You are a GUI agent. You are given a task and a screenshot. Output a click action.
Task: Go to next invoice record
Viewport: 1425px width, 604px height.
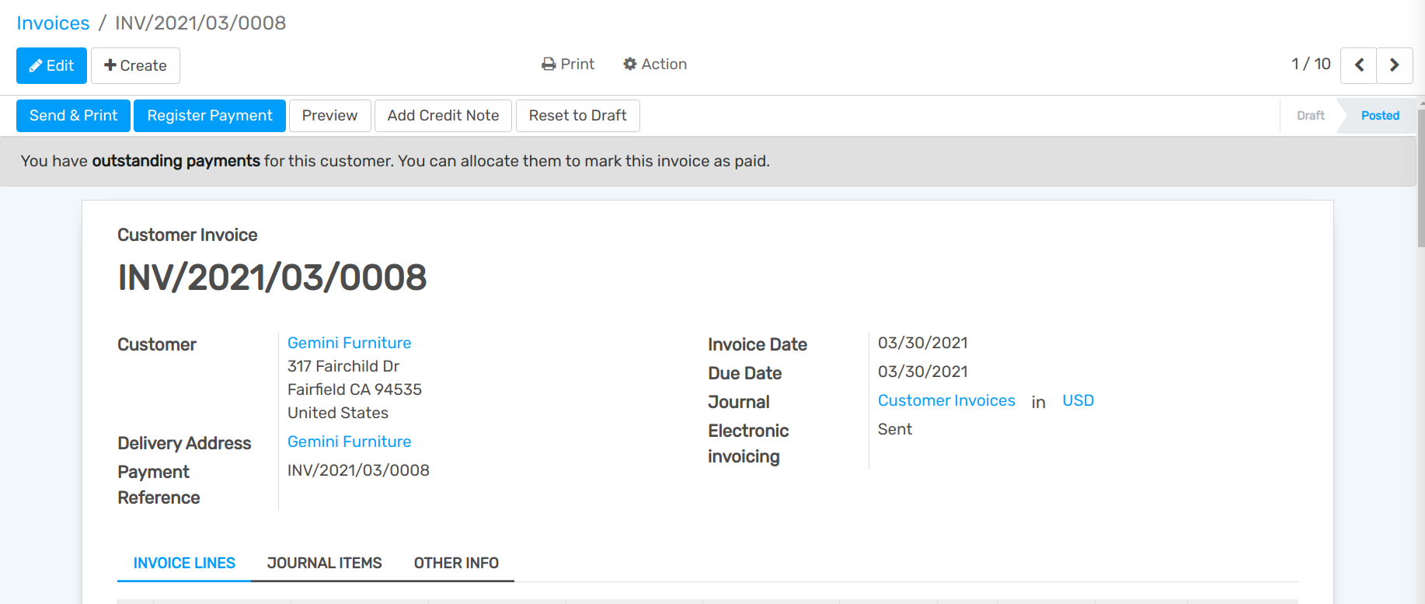pos(1395,65)
